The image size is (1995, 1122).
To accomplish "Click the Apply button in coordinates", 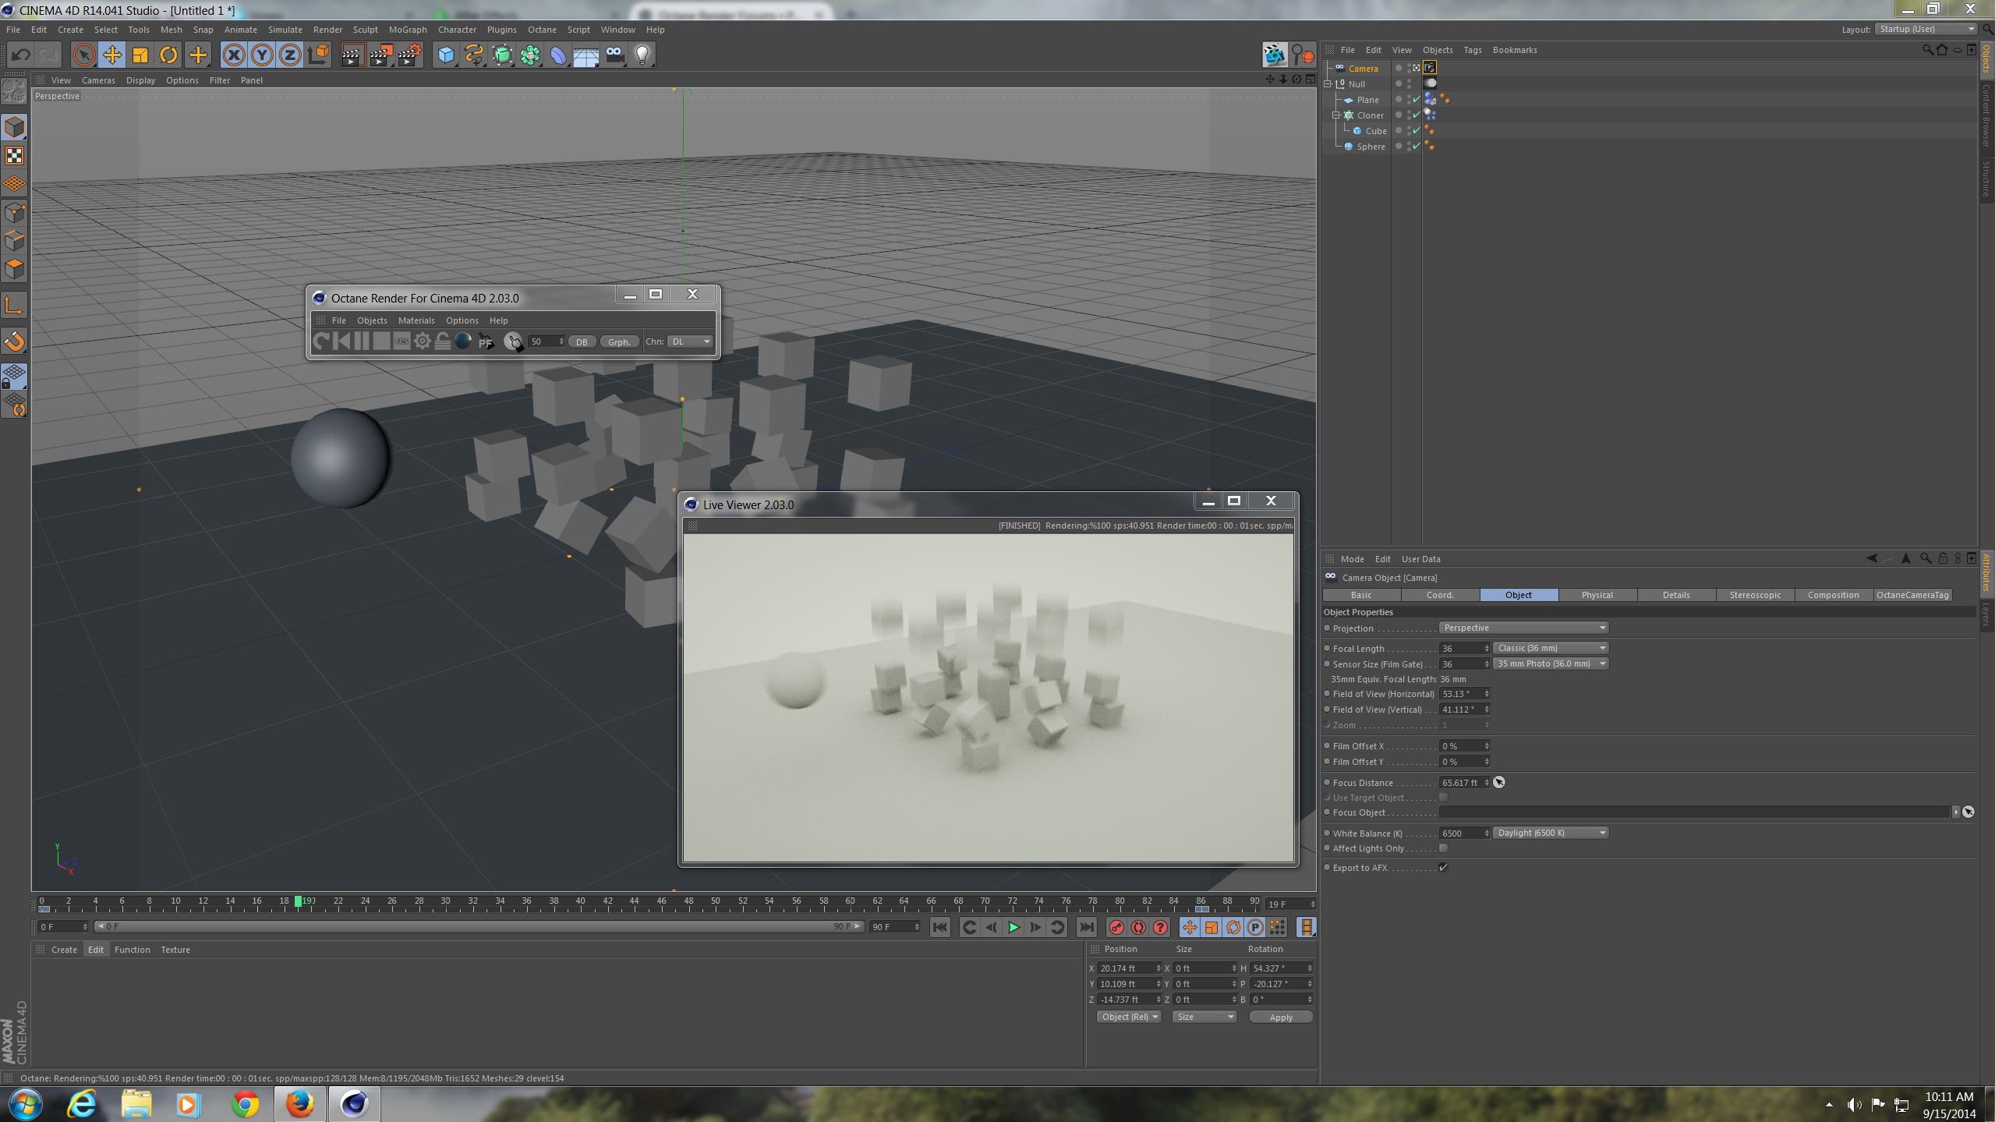I will pyautogui.click(x=1280, y=1017).
